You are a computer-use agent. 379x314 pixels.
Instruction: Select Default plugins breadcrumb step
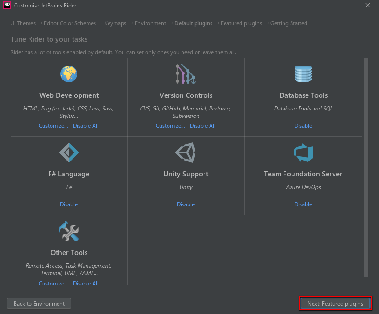coord(193,23)
